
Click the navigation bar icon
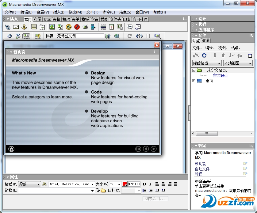(x=94, y=27)
